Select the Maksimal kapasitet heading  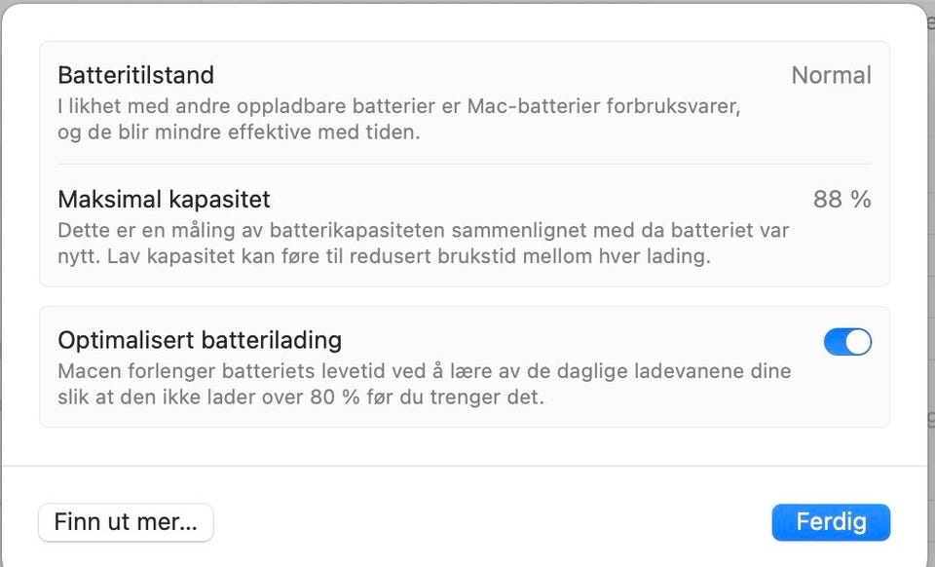tap(164, 199)
